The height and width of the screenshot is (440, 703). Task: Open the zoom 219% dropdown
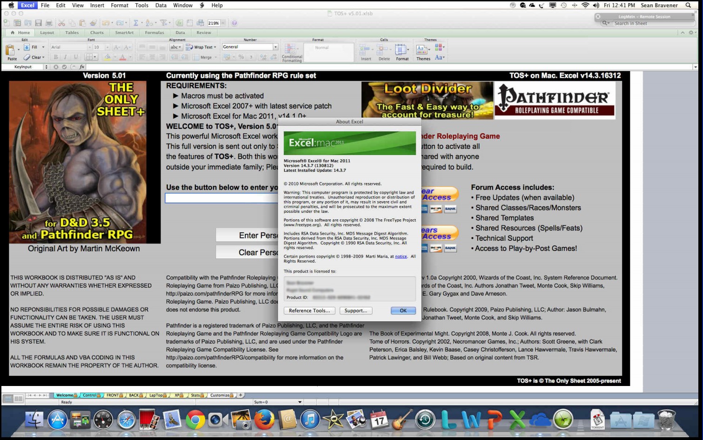223,23
